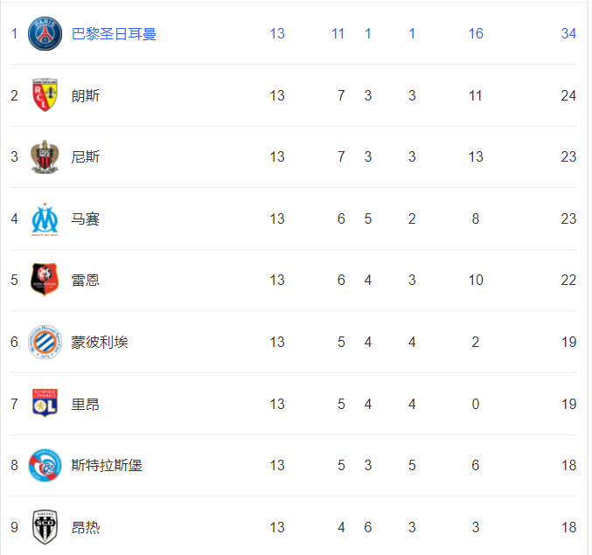Image resolution: width=592 pixels, height=555 pixels.
Task: Click the OGC Nice eagle crest
Action: [x=45, y=157]
